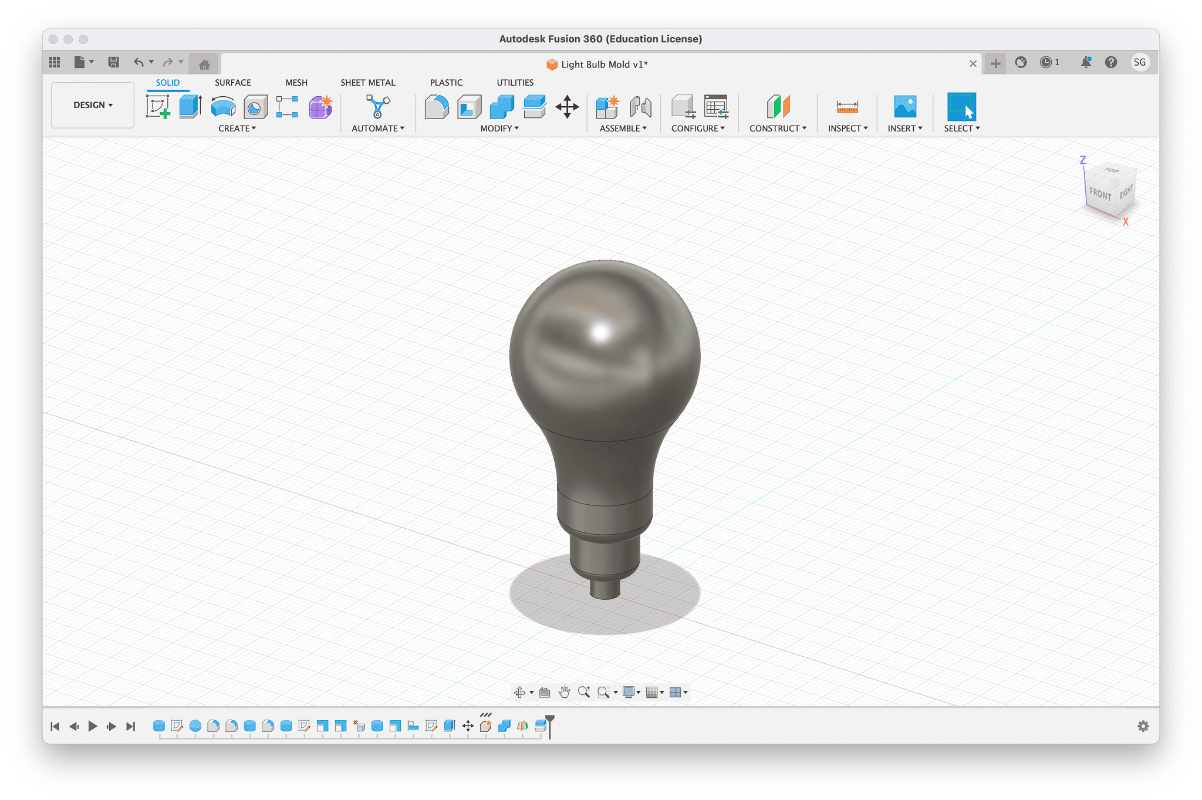Switch to the SOLID tab
Screen dimensions: 1202x800
(168, 83)
